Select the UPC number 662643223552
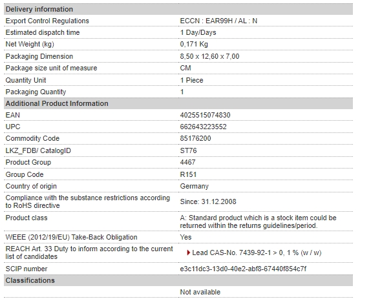Viewport: 371px width, 299px height. [203, 127]
